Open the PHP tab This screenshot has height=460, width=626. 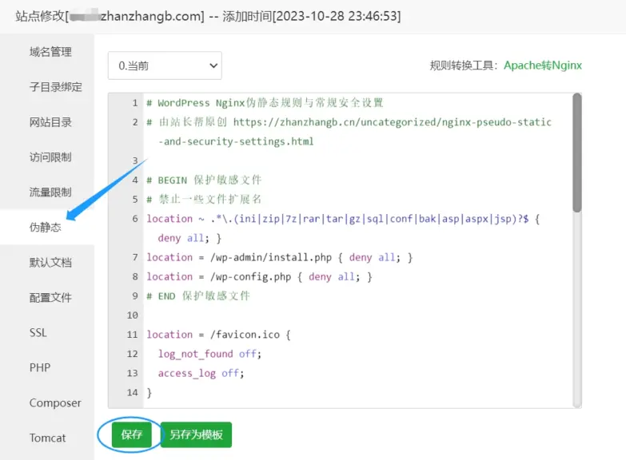[x=40, y=368]
